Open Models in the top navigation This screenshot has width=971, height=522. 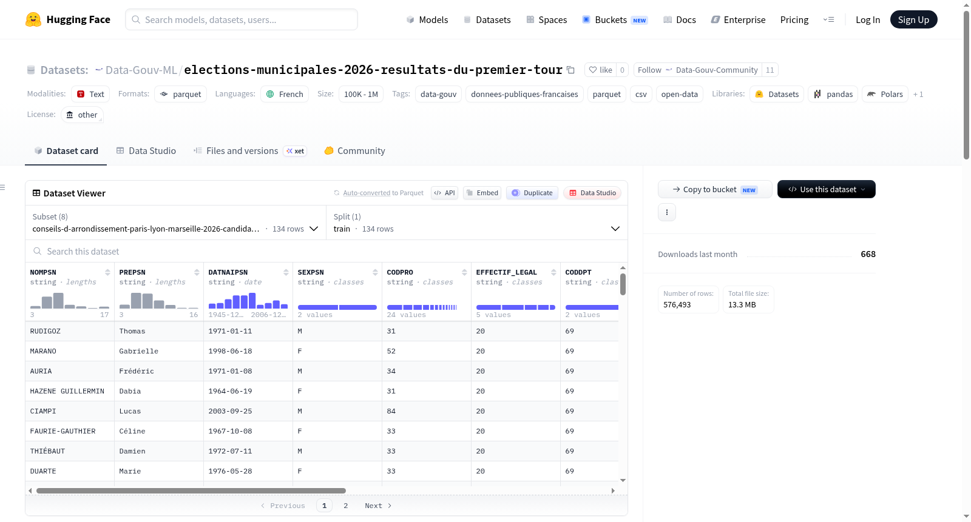click(x=427, y=19)
